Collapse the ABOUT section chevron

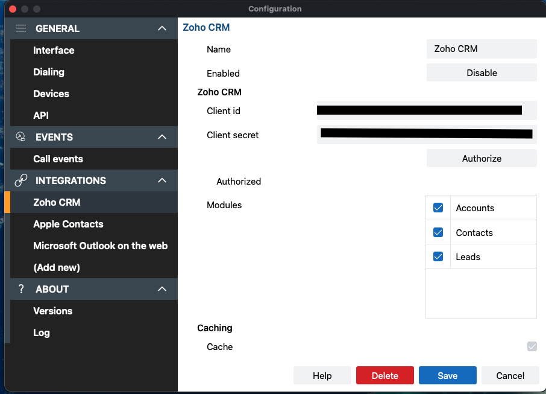pos(162,288)
